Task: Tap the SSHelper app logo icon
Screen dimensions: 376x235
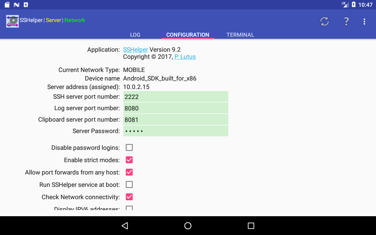Action: point(12,21)
